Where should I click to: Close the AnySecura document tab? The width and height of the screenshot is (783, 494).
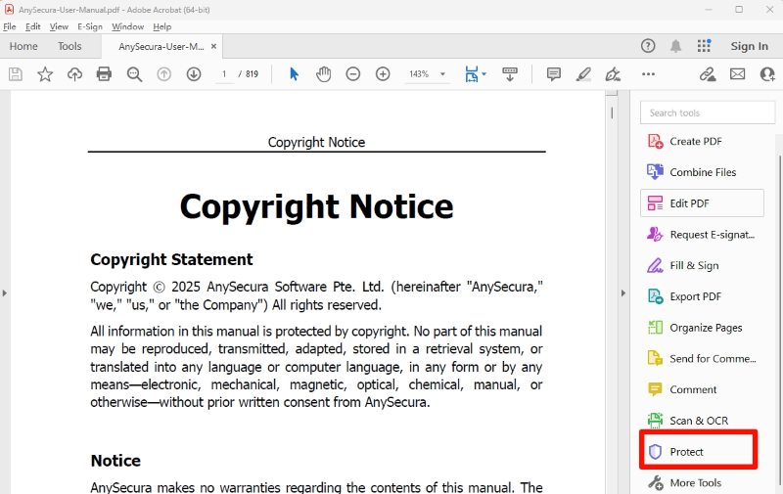pyautogui.click(x=213, y=46)
